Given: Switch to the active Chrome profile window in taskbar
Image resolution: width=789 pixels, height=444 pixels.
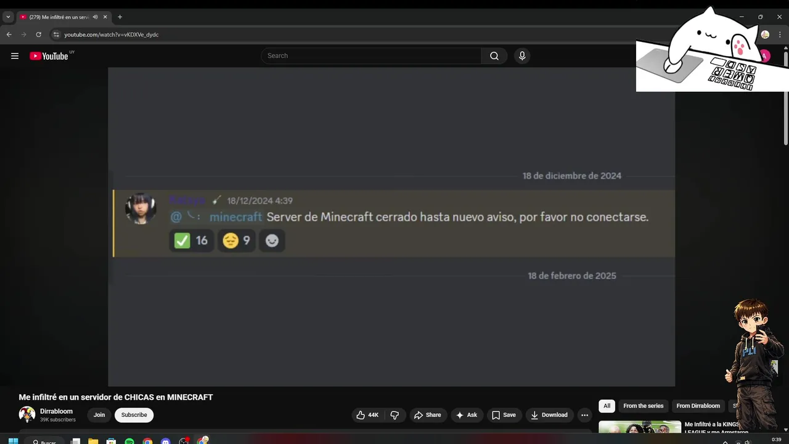Looking at the screenshot, I should tap(202, 441).
